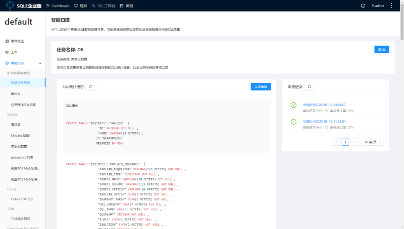Image resolution: width=404 pixels, height=229 pixels.
Task: Click the Oracle group label in sidebar
Action: (x=12, y=189)
